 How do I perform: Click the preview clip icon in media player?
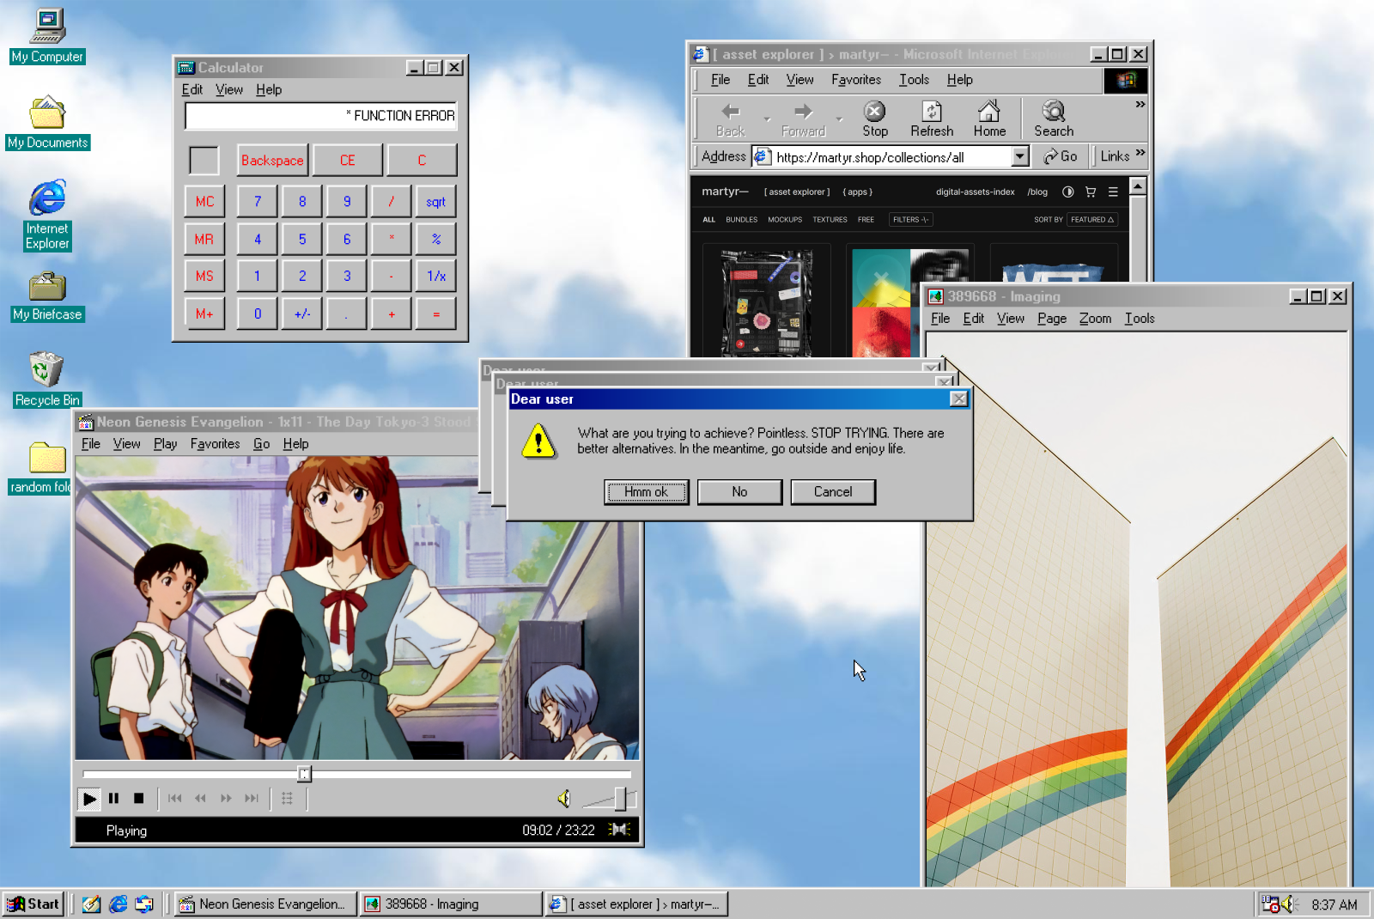(x=287, y=799)
